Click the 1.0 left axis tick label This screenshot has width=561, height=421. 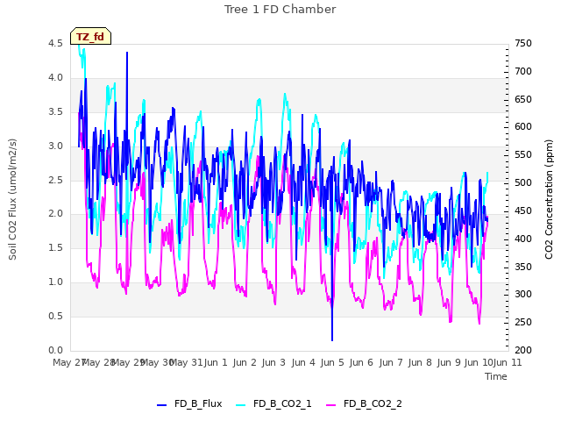pos(55,282)
